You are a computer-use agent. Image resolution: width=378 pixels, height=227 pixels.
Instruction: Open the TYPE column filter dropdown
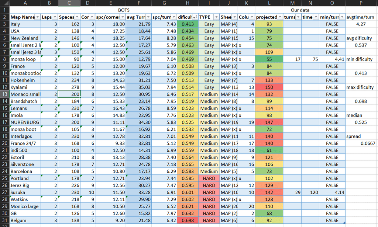[216, 17]
